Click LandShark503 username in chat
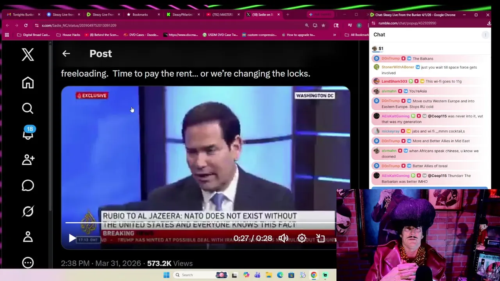This screenshot has width=500, height=281. (394, 81)
